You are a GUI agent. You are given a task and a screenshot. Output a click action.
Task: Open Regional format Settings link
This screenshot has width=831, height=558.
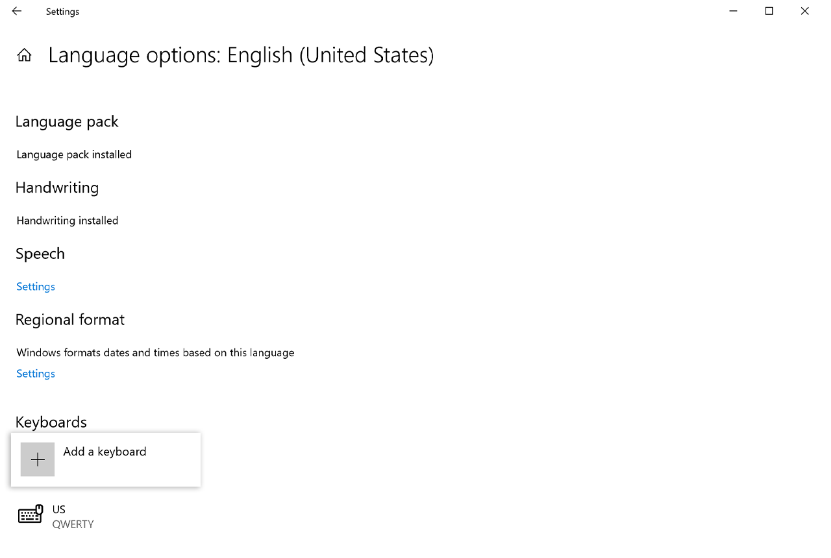coord(36,374)
